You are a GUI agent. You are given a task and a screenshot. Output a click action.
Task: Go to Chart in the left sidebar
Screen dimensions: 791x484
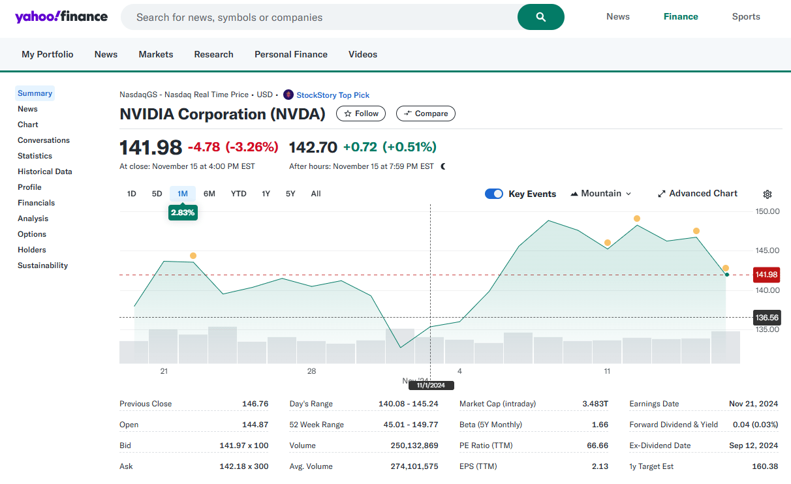point(28,125)
